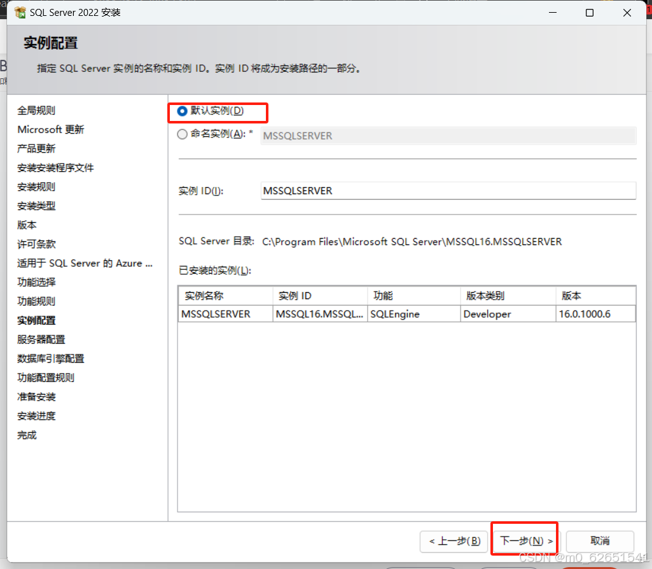Click the 功能 column header
Viewport: 652px width, 569px height.
coord(413,296)
